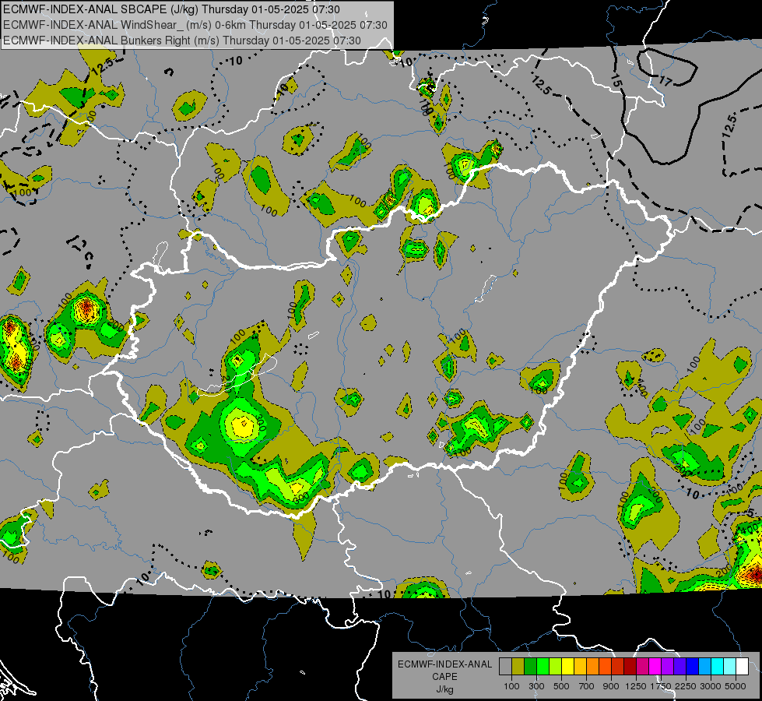
Task: Click the 5000 tick label on the color scale
Action: tap(736, 686)
